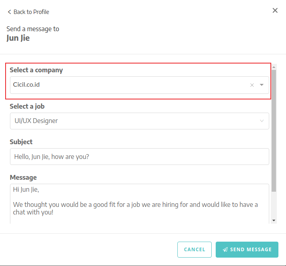Click the recipient name Jun Jie
286x266 pixels.
[x=18, y=38]
